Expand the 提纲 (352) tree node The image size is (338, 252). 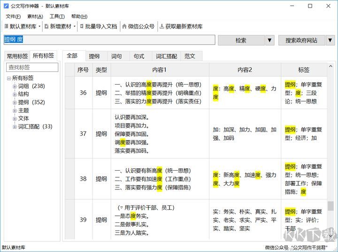point(15,102)
